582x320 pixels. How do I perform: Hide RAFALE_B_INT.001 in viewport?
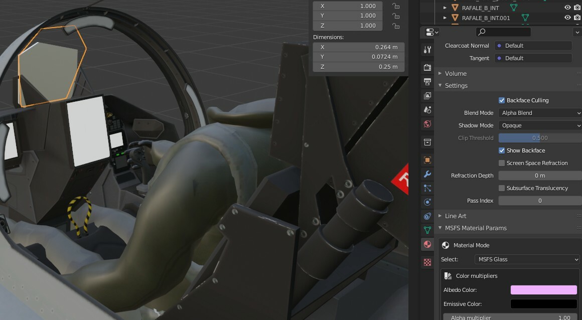pos(567,18)
